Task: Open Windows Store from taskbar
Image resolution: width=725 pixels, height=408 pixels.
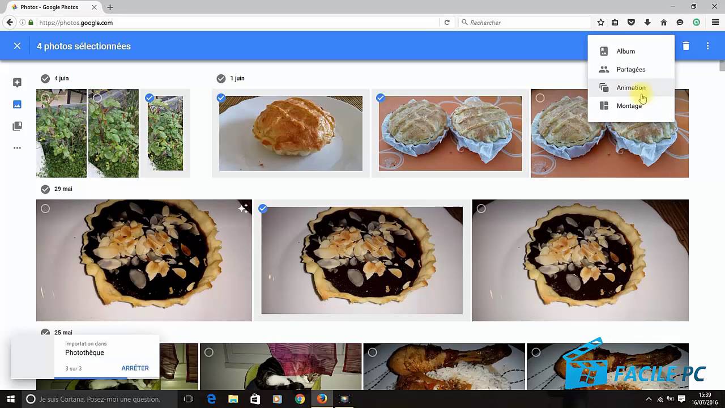Action: [x=255, y=399]
